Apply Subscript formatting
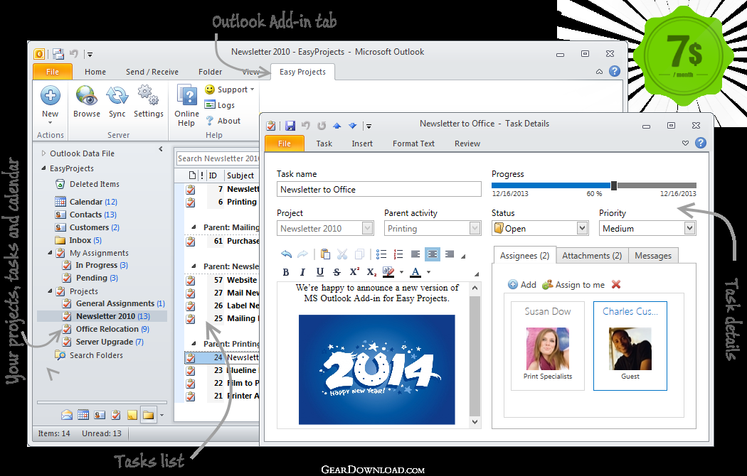 371,272
